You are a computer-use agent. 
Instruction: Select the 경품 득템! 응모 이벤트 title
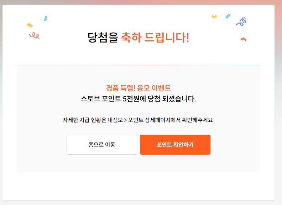point(138,88)
